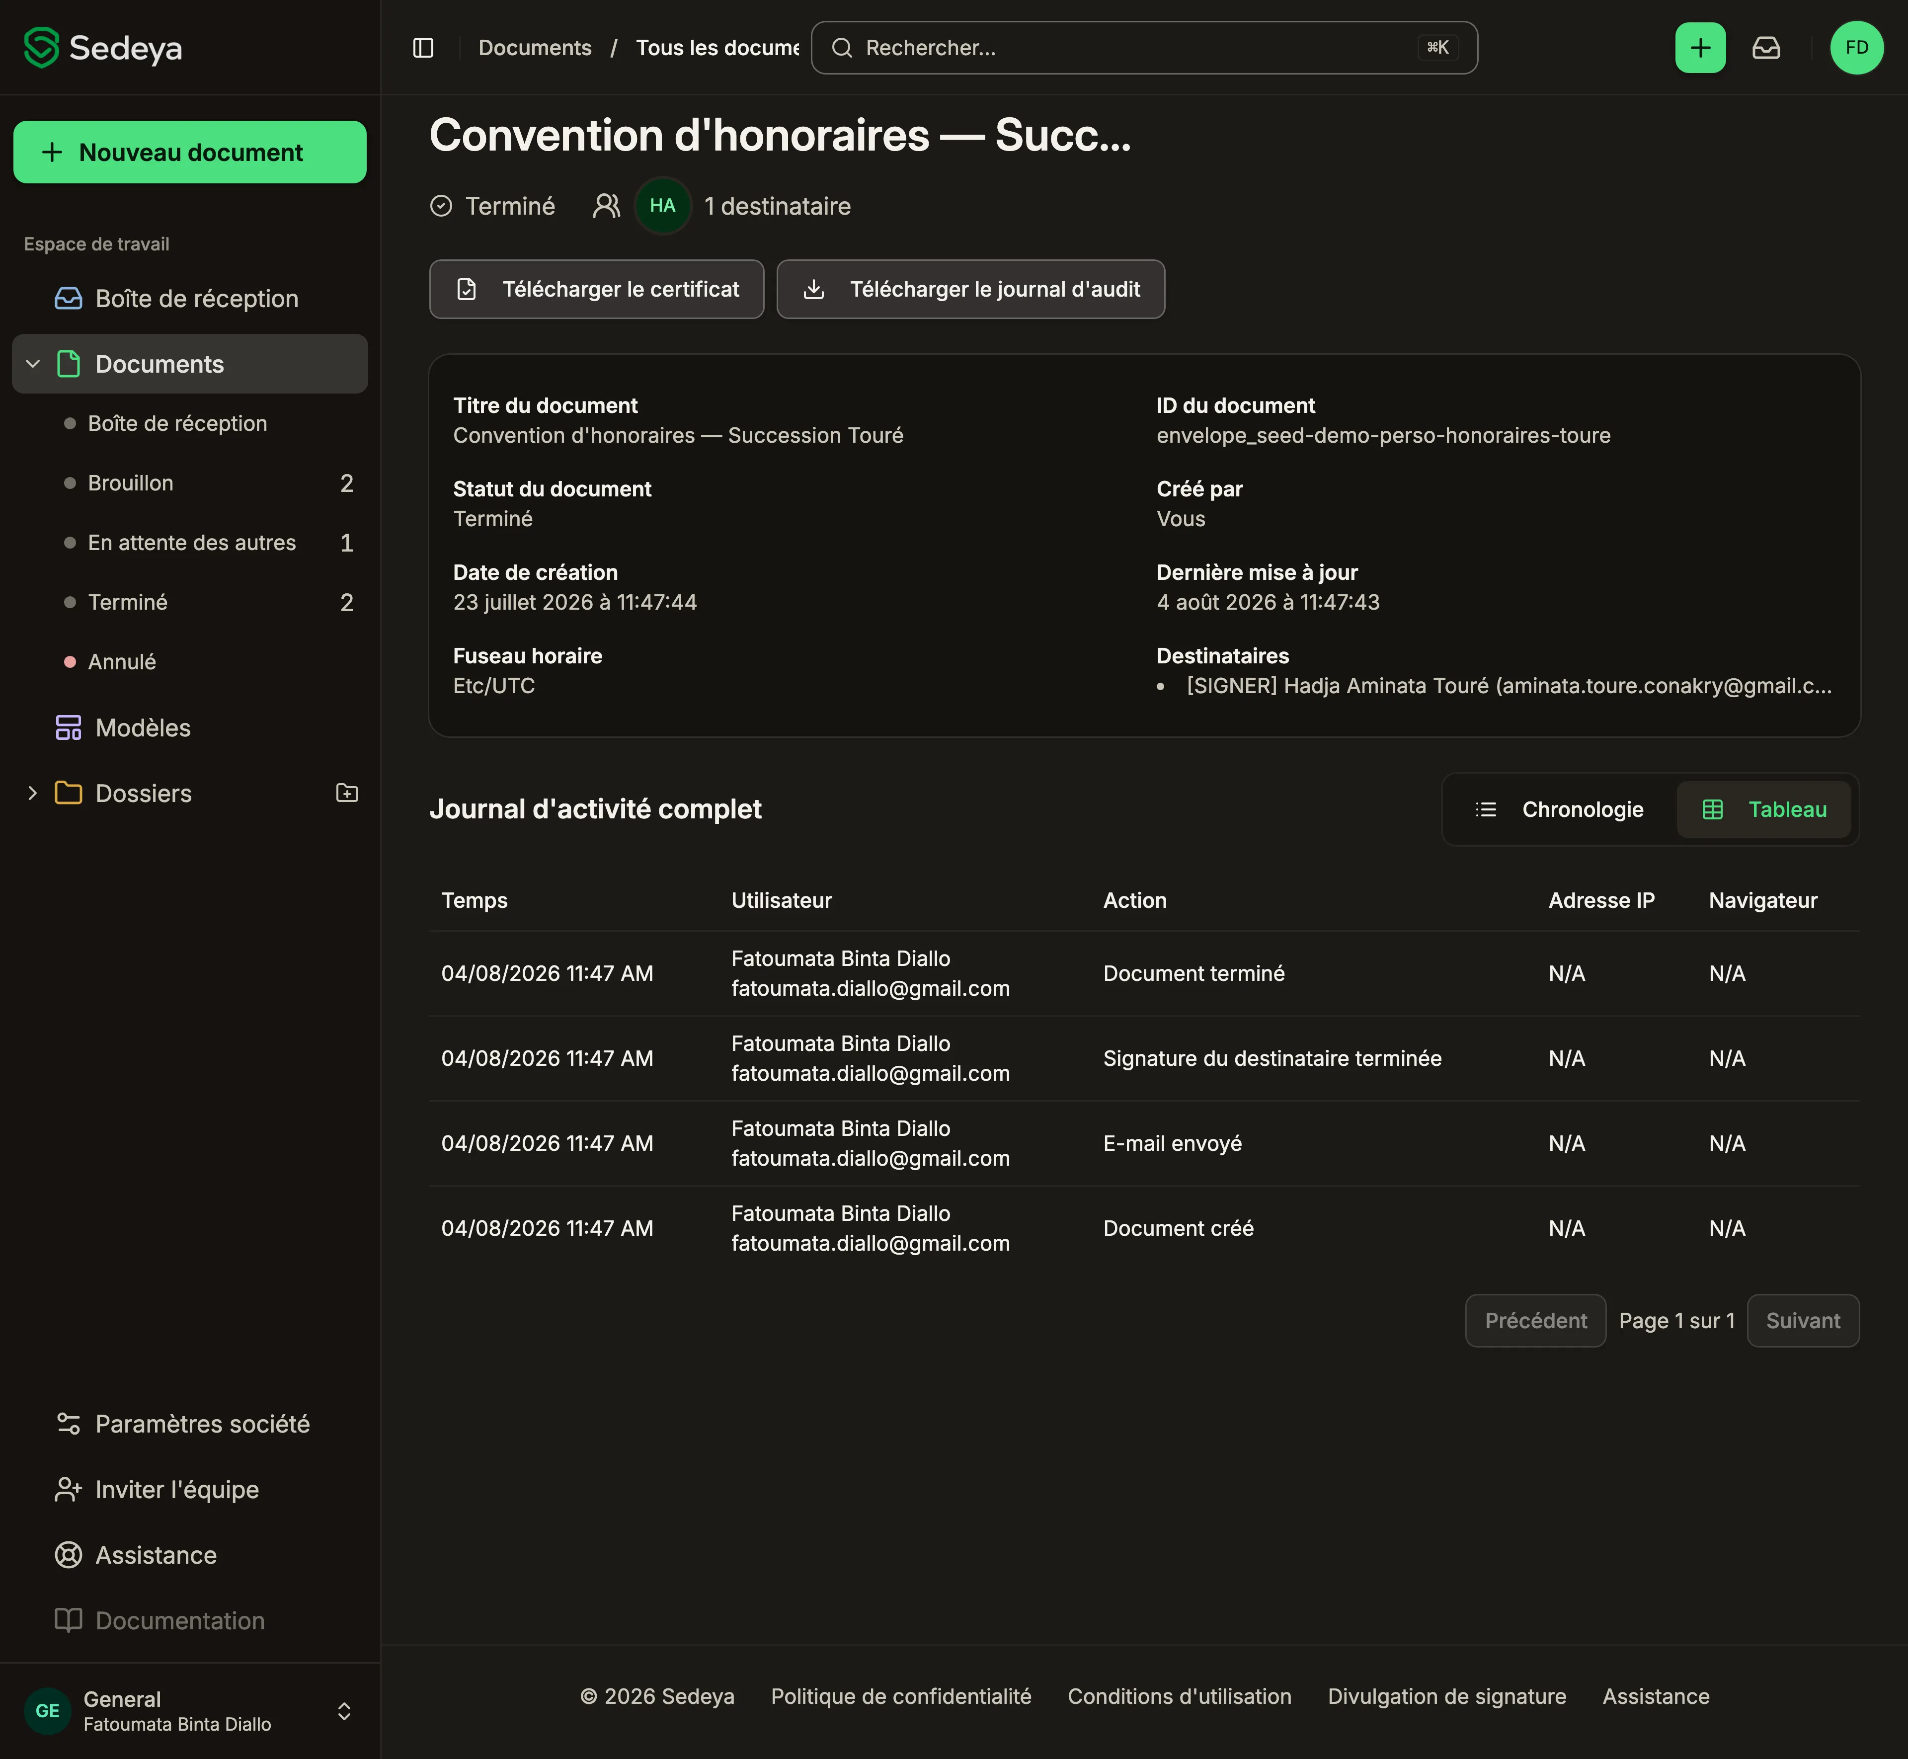Image resolution: width=1908 pixels, height=1759 pixels.
Task: Click the recipients people icon
Action: pyautogui.click(x=606, y=206)
